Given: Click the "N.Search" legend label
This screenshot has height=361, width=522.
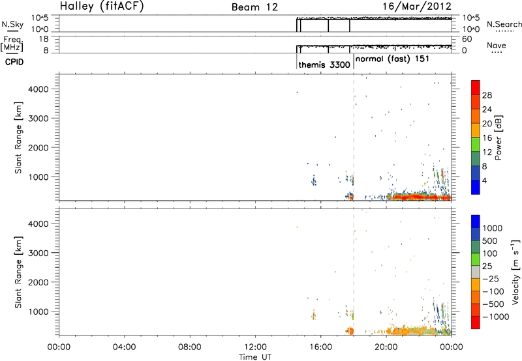Looking at the screenshot, I should (x=504, y=24).
